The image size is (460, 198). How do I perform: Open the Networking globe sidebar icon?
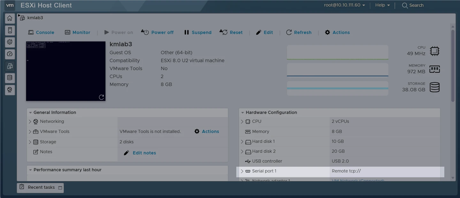pyautogui.click(x=10, y=90)
